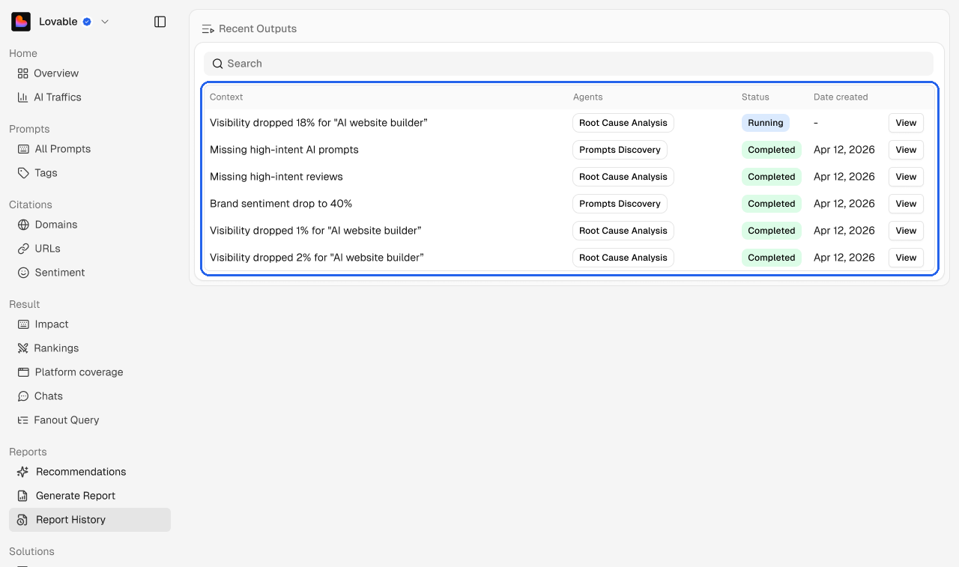Collapse the sidebar panel toggle icon

click(160, 22)
